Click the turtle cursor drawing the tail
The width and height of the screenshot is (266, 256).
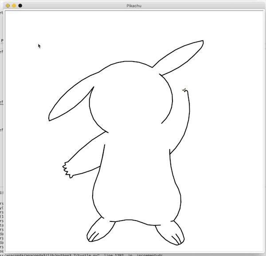184,90
